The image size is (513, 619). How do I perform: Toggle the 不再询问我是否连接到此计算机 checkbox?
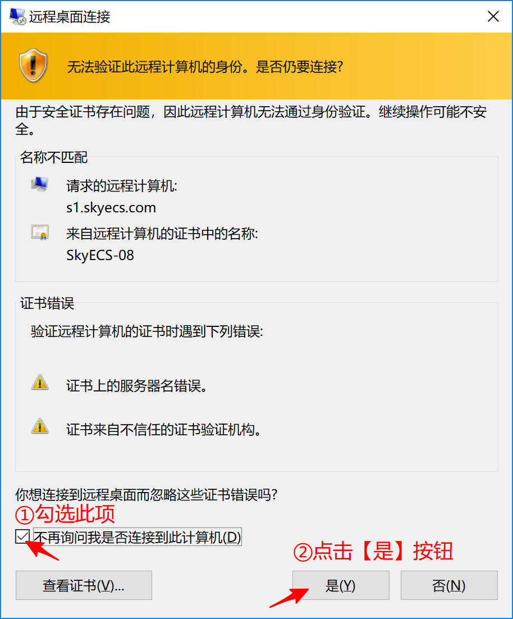pyautogui.click(x=22, y=537)
